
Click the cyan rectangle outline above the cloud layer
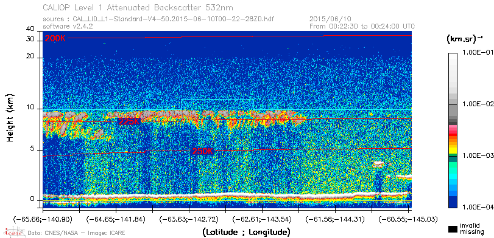[x=217, y=104]
